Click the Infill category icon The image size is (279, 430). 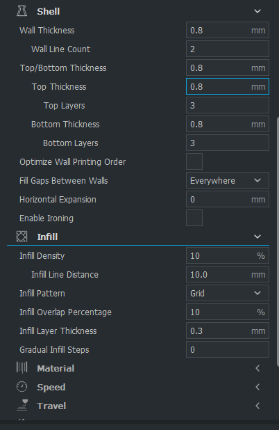(22, 236)
